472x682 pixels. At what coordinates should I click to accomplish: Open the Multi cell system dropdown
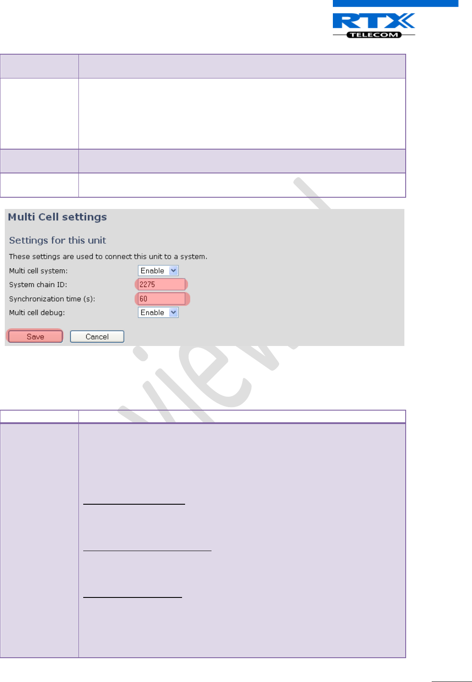[x=158, y=271]
